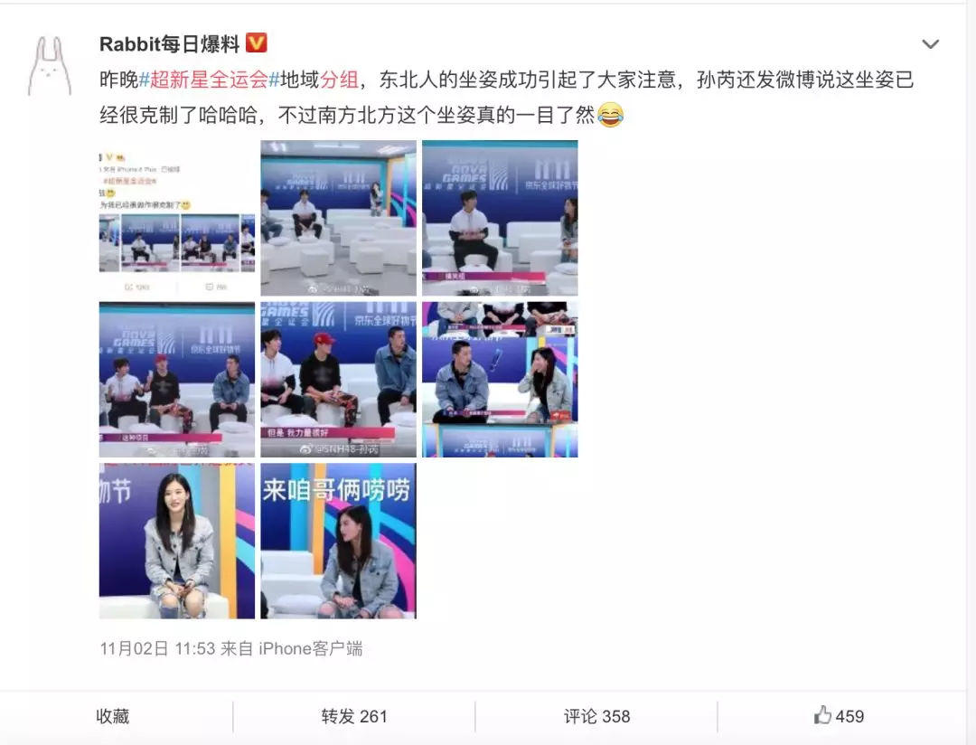This screenshot has height=745, width=976.
Task: Open thumbnail with 来咱哥俩唠唠 caption
Action: [x=339, y=541]
